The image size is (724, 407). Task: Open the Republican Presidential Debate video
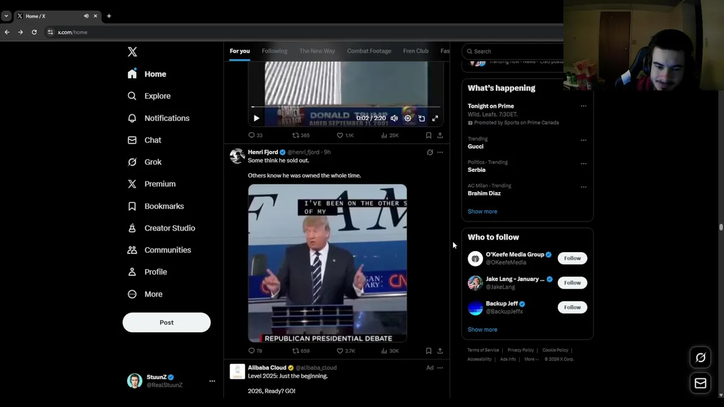(x=327, y=263)
